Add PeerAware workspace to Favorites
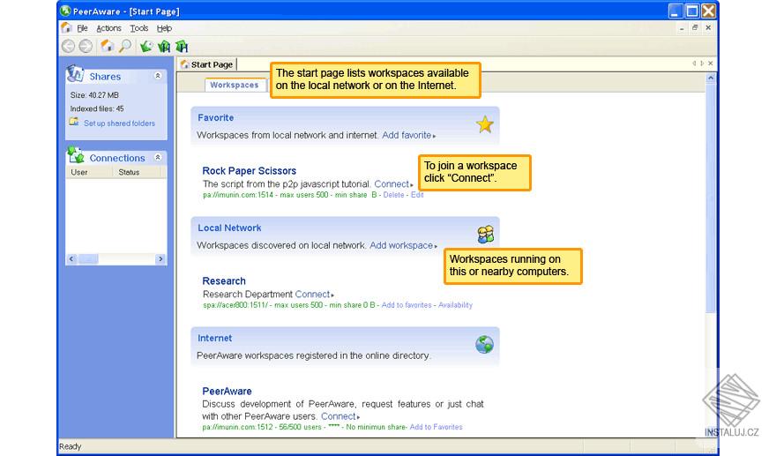 click(436, 427)
